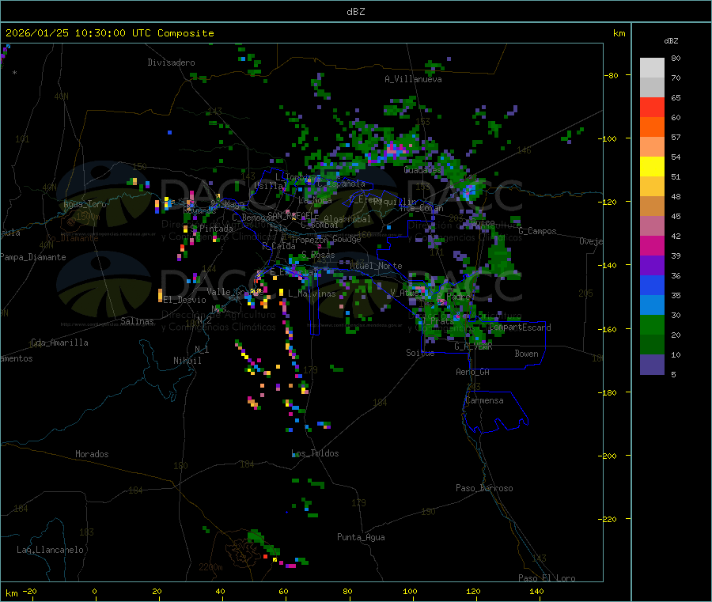Click the red swatch in dBZ legend
712x602 pixels.
[x=652, y=108]
